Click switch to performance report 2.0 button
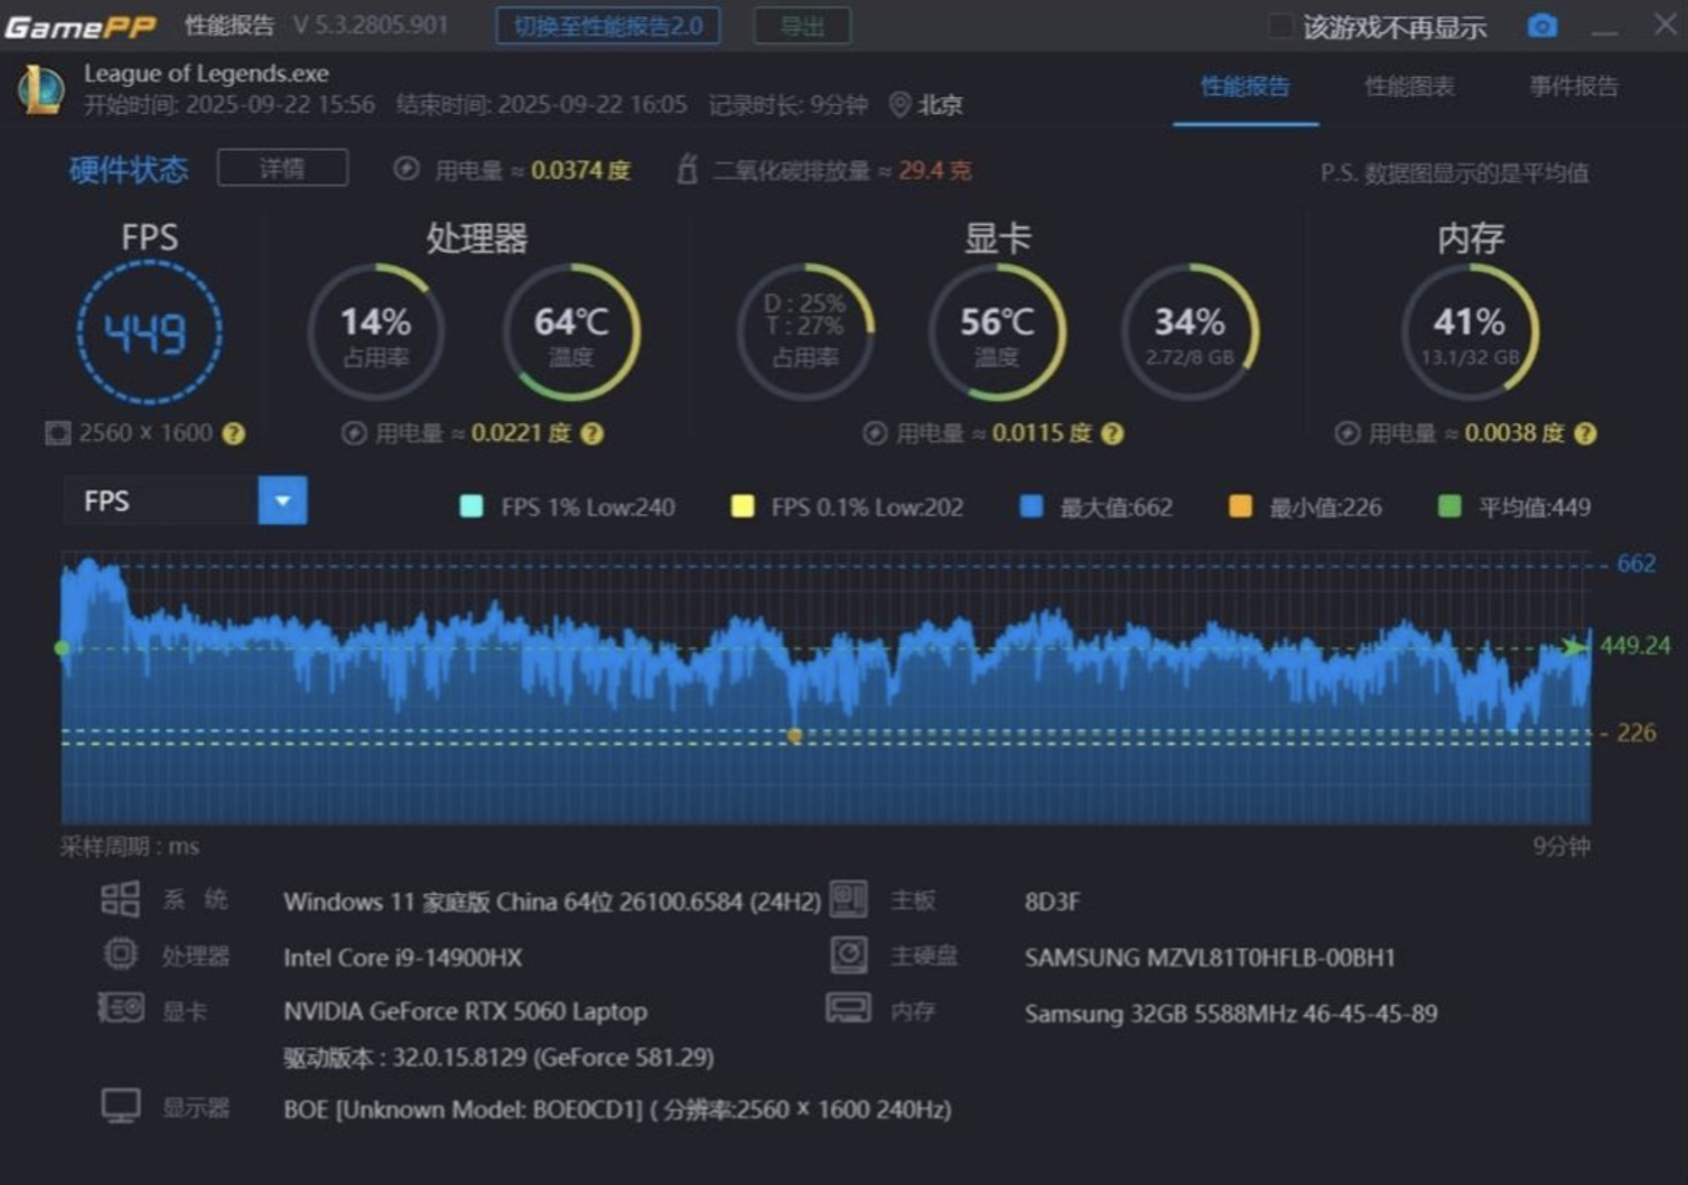The image size is (1688, 1185). [x=608, y=27]
